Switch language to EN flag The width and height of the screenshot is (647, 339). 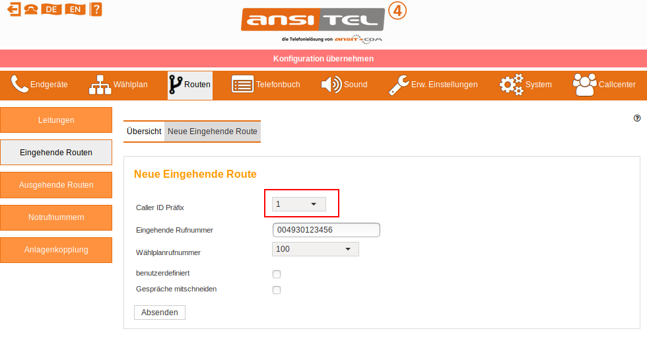click(75, 9)
